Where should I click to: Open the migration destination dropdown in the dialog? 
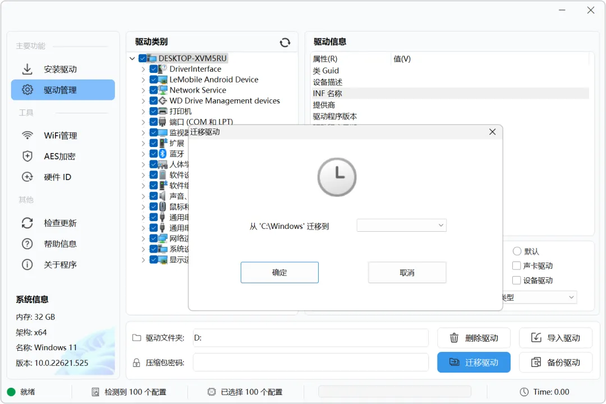pyautogui.click(x=402, y=226)
